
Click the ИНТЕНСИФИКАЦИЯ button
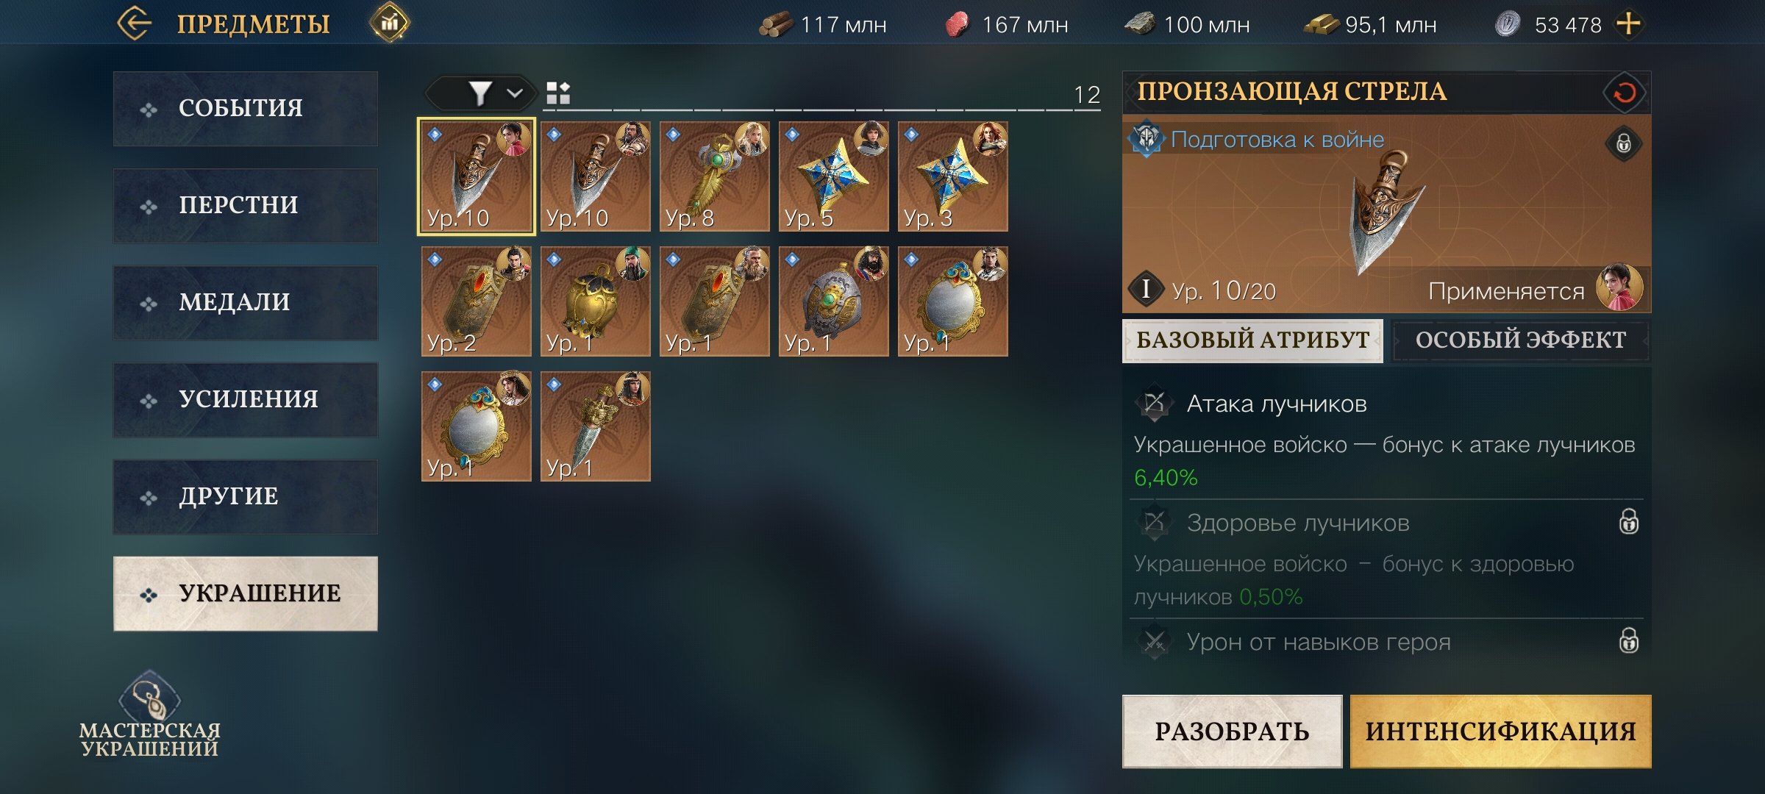point(1500,732)
